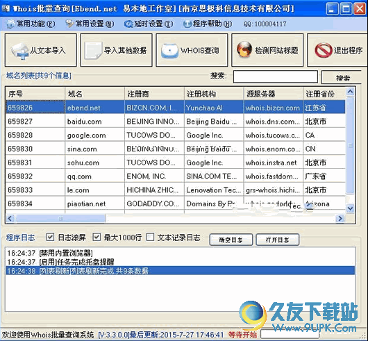This screenshot has width=368, height=341.
Task: Click the horizontal scrollbar thumb
Action: pyautogui.click(x=61, y=219)
